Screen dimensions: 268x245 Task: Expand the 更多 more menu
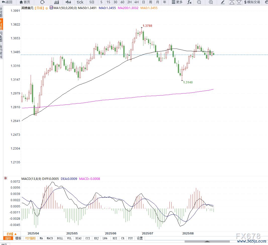(x=177, y=2)
